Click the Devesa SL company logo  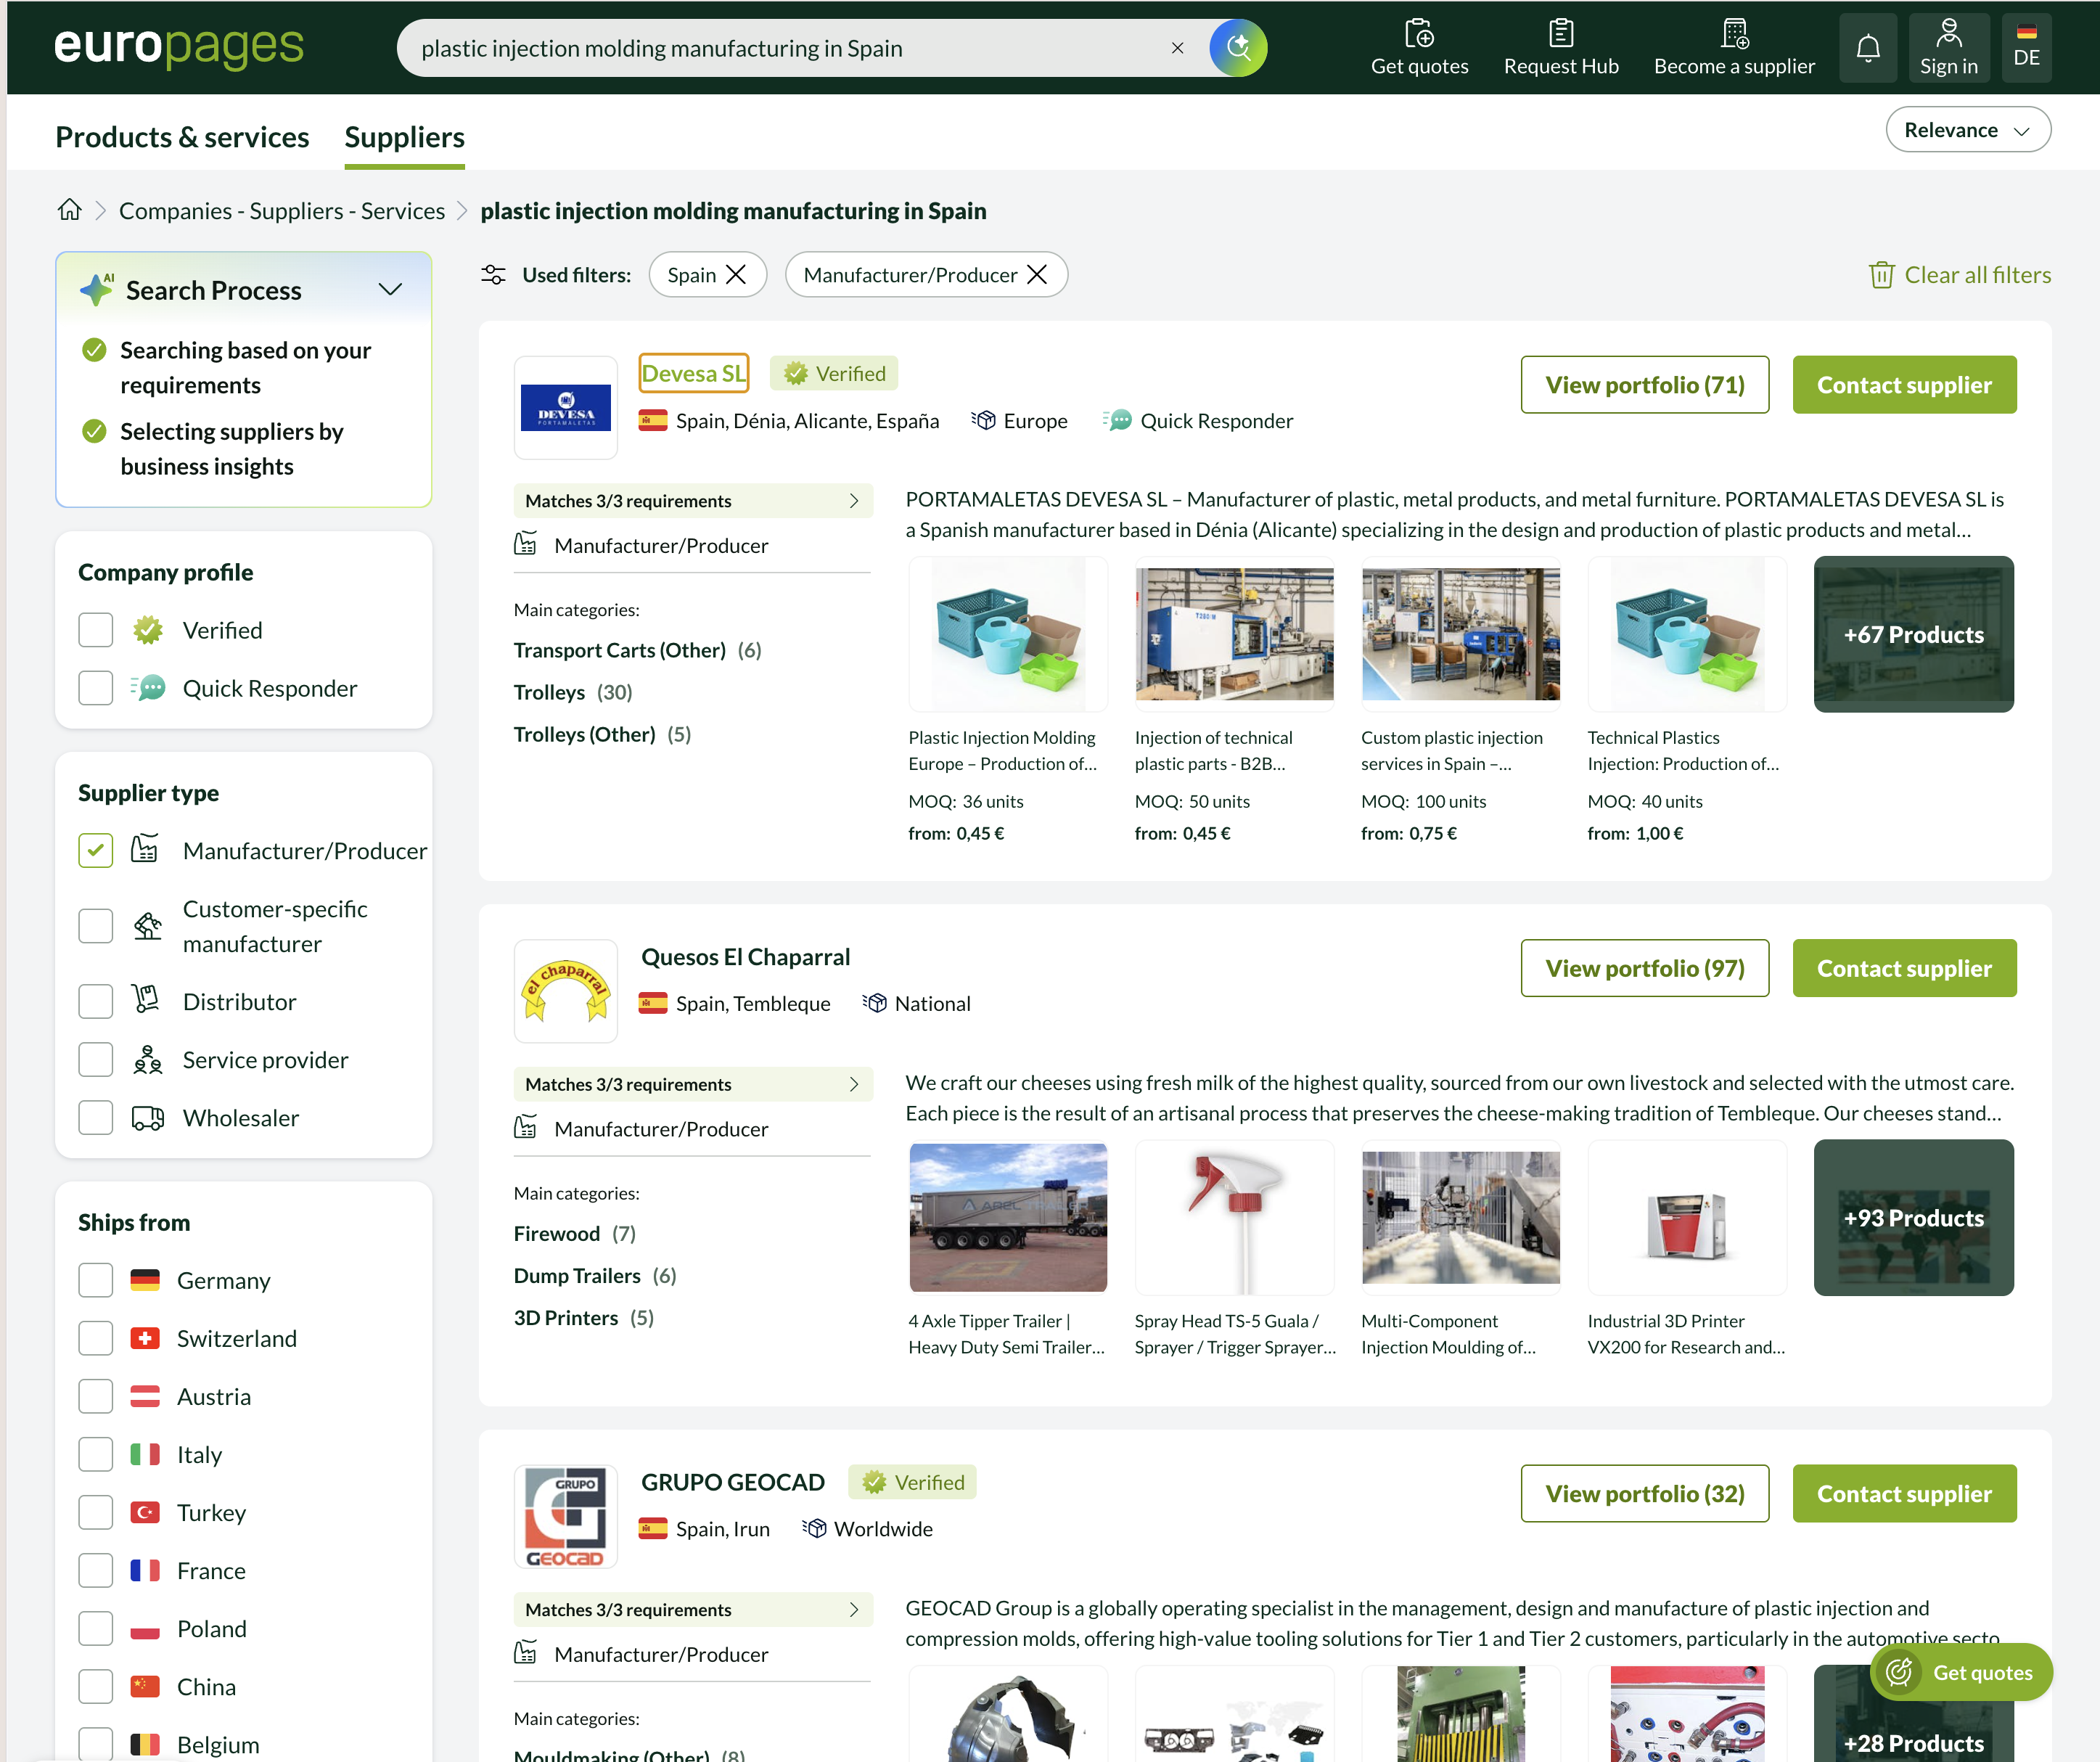(x=566, y=408)
